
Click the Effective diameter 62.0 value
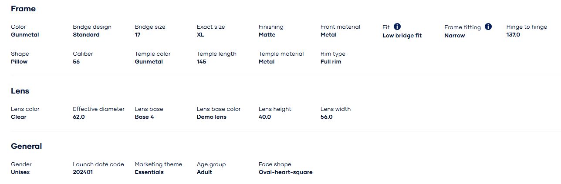pos(79,117)
